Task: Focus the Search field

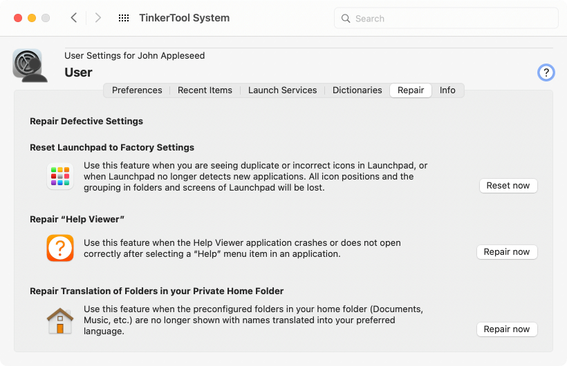Action: click(x=446, y=19)
